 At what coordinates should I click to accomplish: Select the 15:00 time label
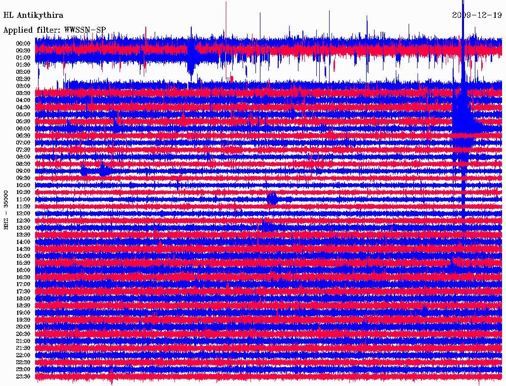click(x=23, y=256)
